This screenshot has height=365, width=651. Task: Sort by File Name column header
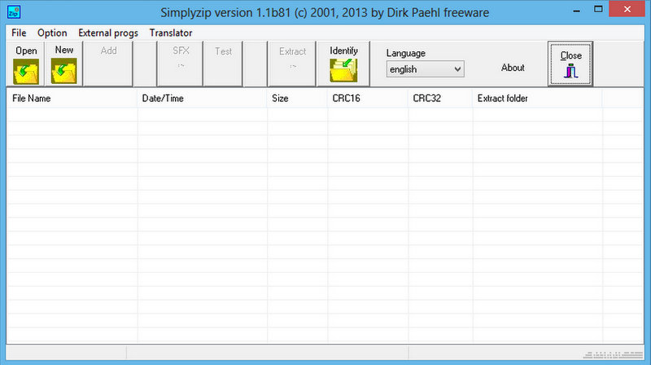[x=72, y=99]
